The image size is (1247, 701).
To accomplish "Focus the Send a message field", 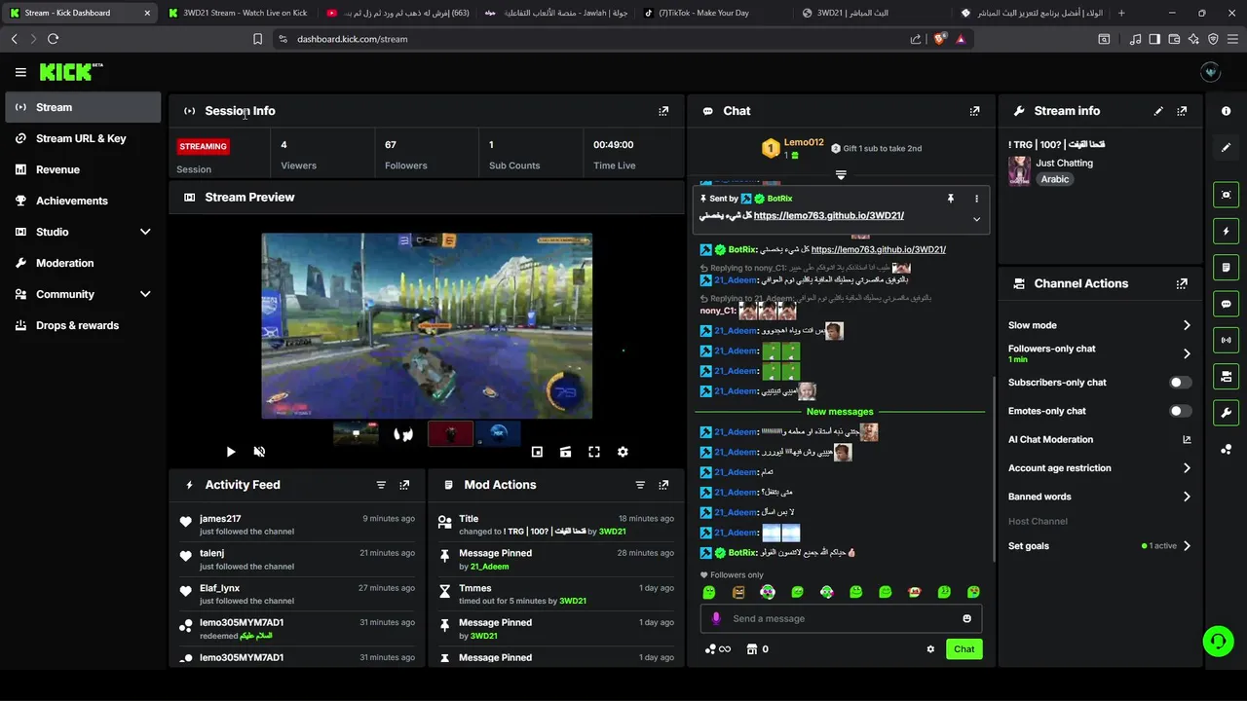I will (x=841, y=618).
